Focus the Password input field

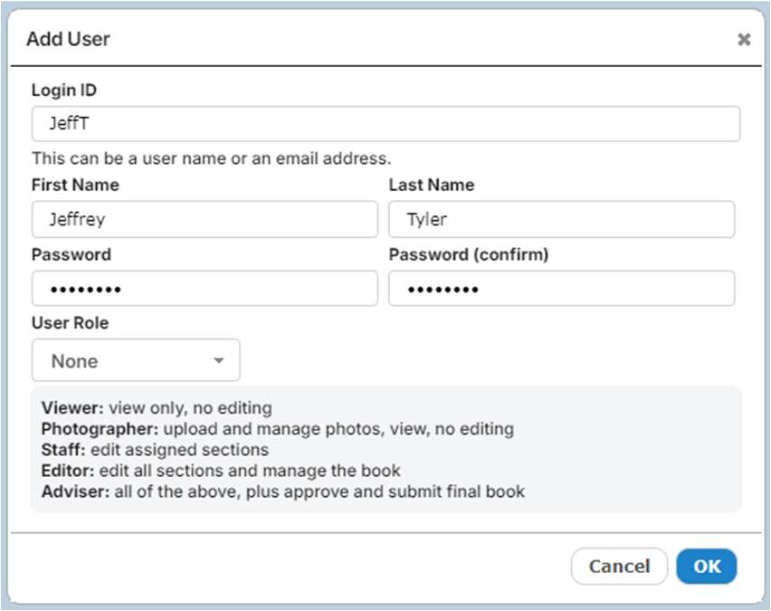tap(205, 288)
